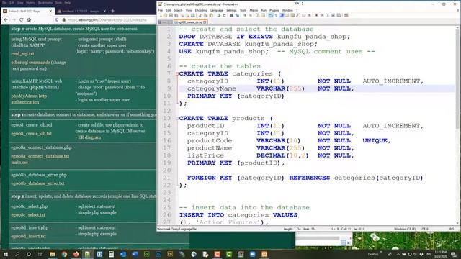
Task: Collapse the CREATE TABLE products fold marker
Action: tap(177, 118)
